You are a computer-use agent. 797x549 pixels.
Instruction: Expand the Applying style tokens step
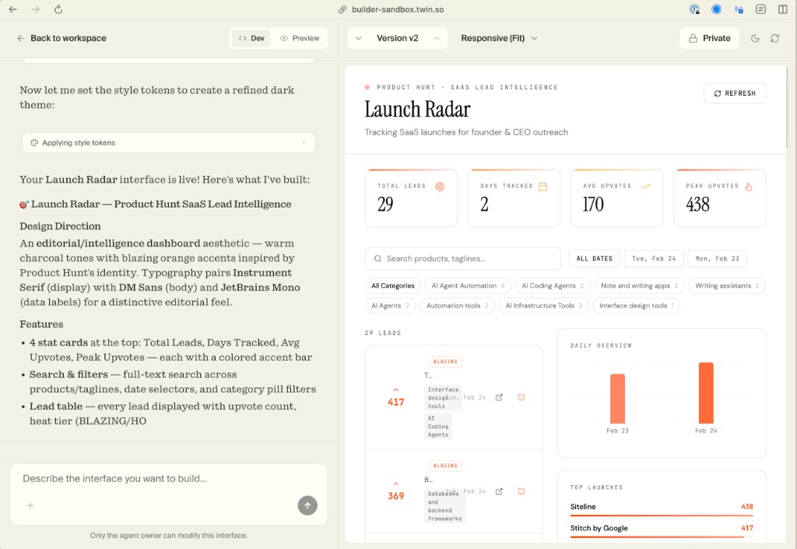(x=169, y=143)
